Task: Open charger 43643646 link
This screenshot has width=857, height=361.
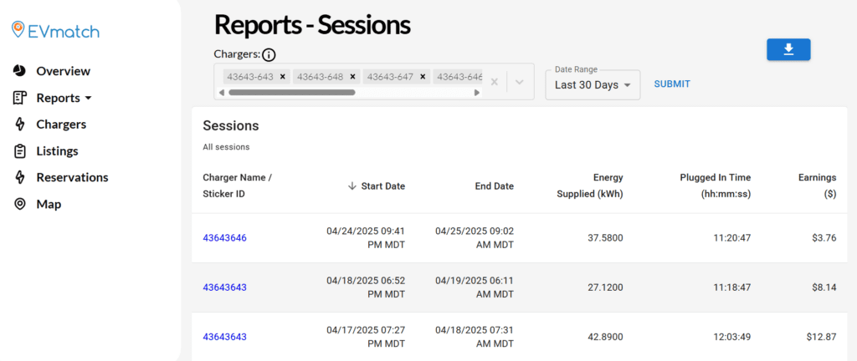Action: [x=224, y=238]
